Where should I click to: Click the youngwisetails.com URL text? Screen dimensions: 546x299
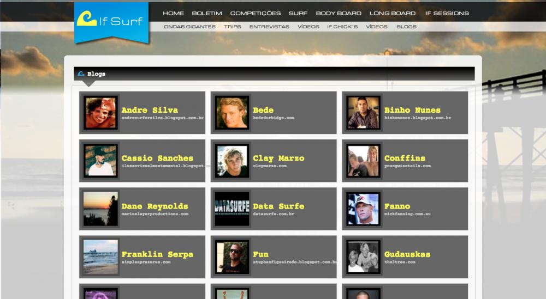(407, 166)
